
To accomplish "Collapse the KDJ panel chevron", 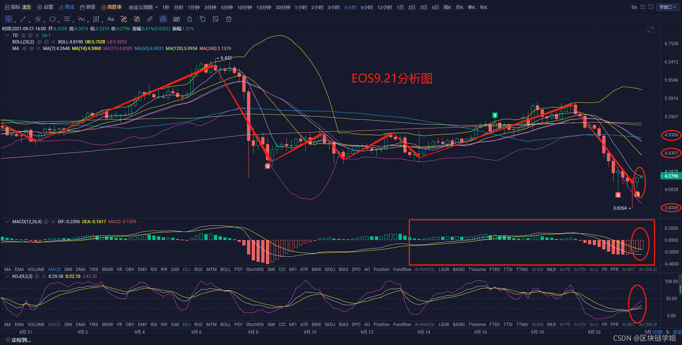I will coord(7,276).
